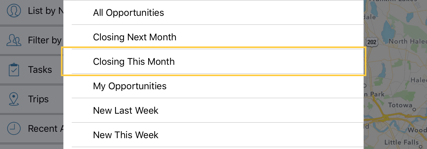Tap the Totowa label on the map
Image resolution: width=427 pixels, height=149 pixels.
pos(400,105)
